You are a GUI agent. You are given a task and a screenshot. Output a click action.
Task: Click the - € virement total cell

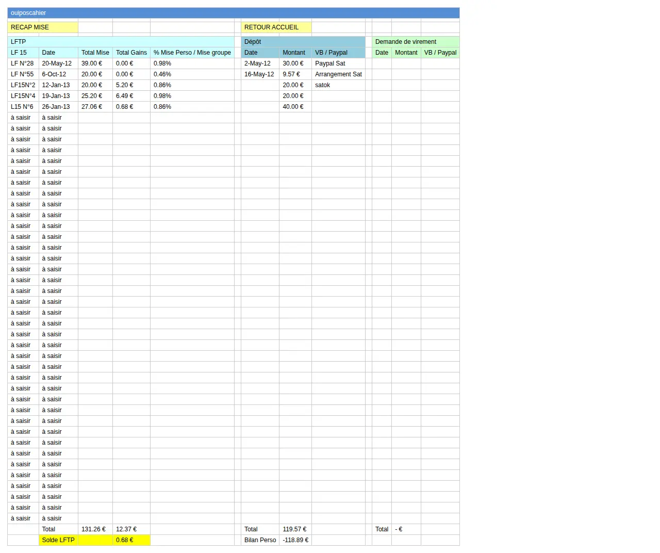406,529
